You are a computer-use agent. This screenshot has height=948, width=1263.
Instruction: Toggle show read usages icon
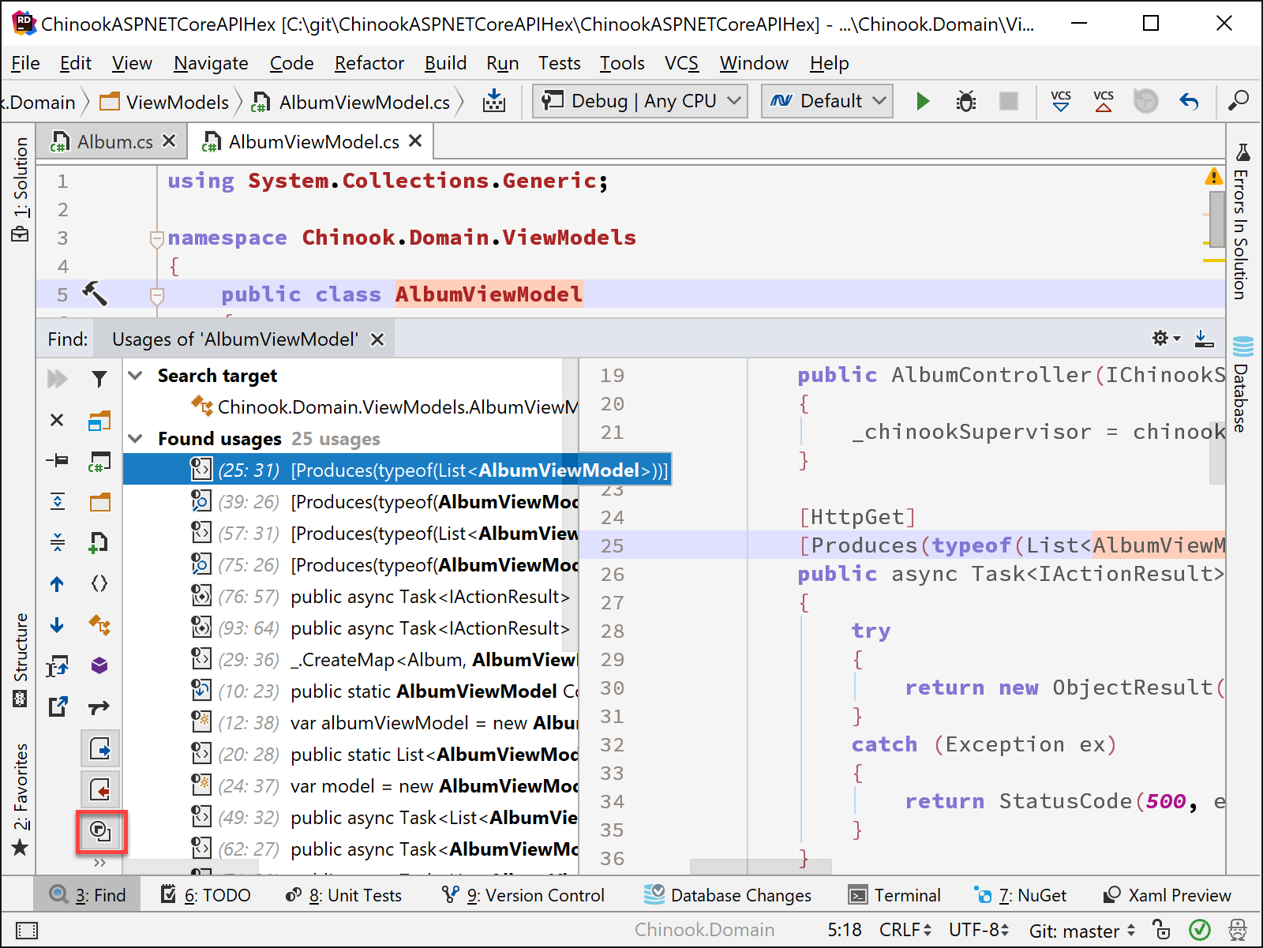click(x=100, y=748)
